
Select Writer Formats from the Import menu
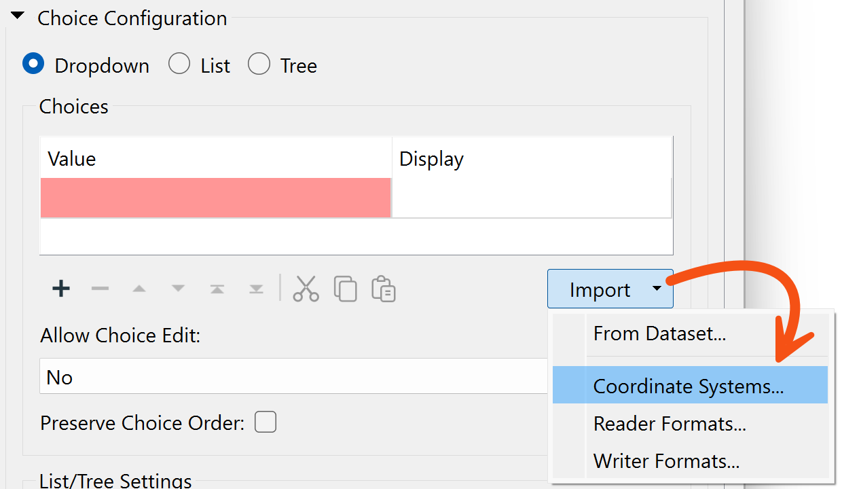665,460
